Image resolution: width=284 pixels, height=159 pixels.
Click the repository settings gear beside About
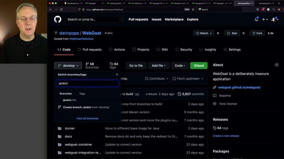pyautogui.click(x=276, y=65)
